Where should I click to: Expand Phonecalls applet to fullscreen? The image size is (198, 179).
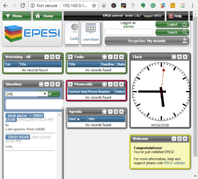point(105,84)
